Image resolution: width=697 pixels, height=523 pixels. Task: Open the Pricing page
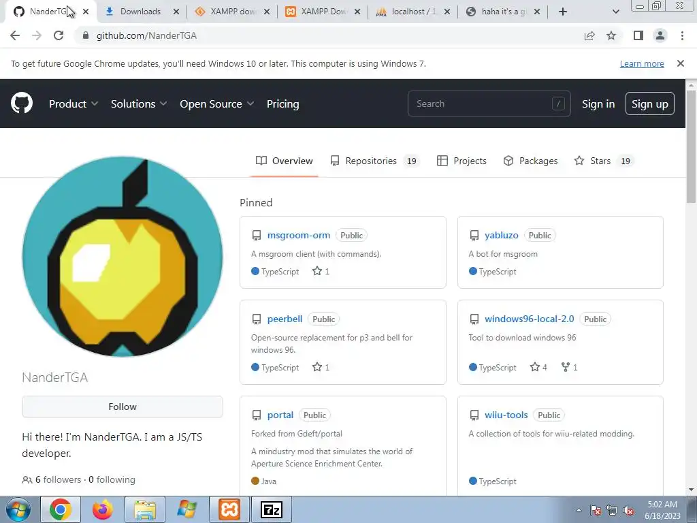pos(282,104)
